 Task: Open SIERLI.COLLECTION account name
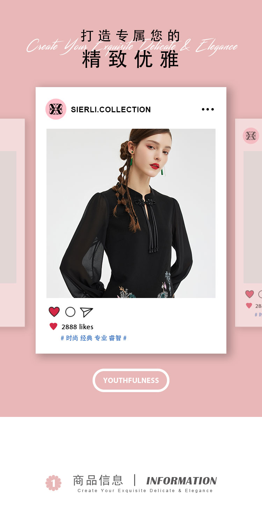111,109
